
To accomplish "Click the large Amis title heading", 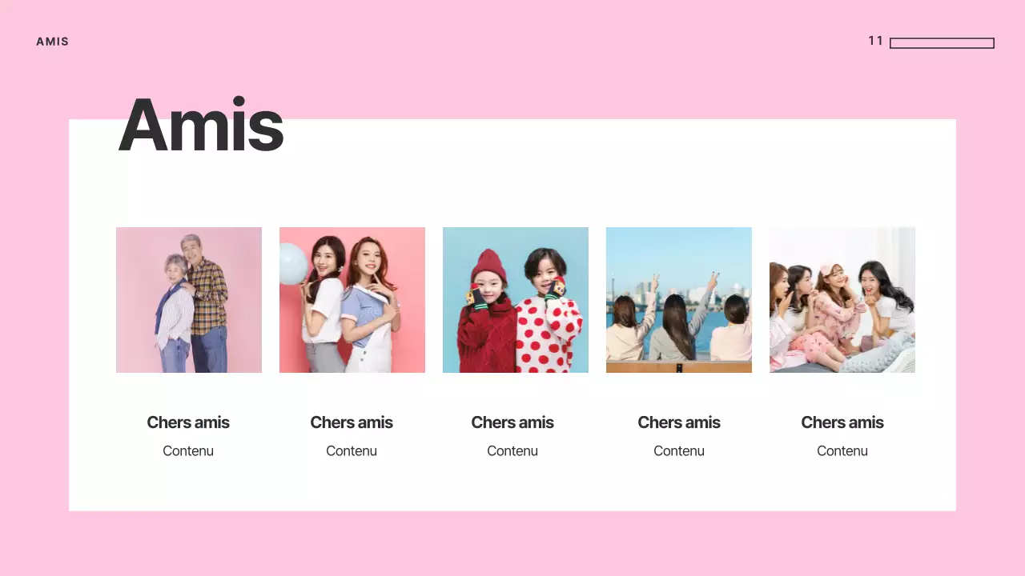I will pyautogui.click(x=201, y=125).
